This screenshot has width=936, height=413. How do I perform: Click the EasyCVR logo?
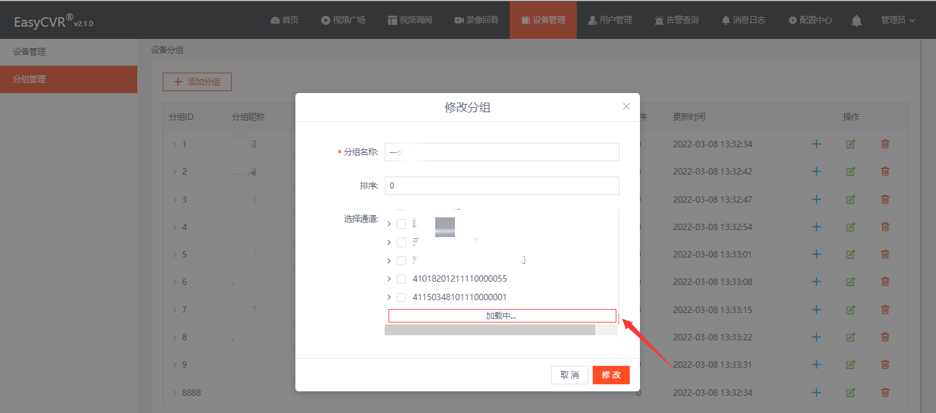pyautogui.click(x=54, y=22)
